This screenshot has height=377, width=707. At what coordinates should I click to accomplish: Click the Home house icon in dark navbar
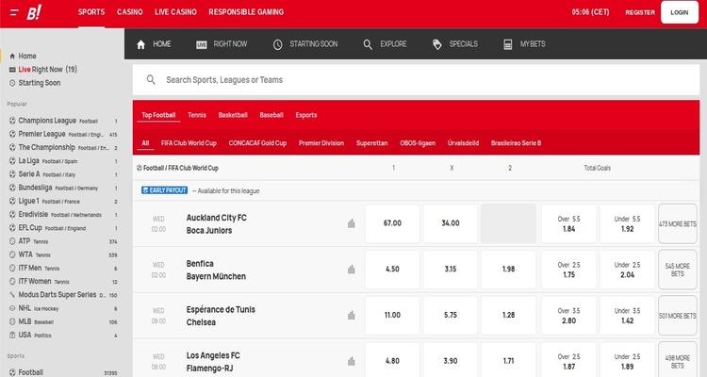140,44
